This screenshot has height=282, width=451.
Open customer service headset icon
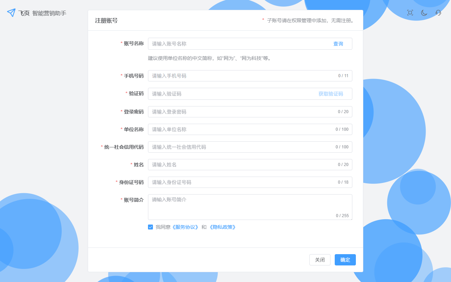pyautogui.click(x=438, y=13)
